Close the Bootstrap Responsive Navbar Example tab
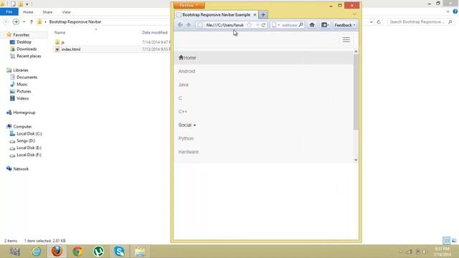The width and height of the screenshot is (459, 258). coord(255,14)
